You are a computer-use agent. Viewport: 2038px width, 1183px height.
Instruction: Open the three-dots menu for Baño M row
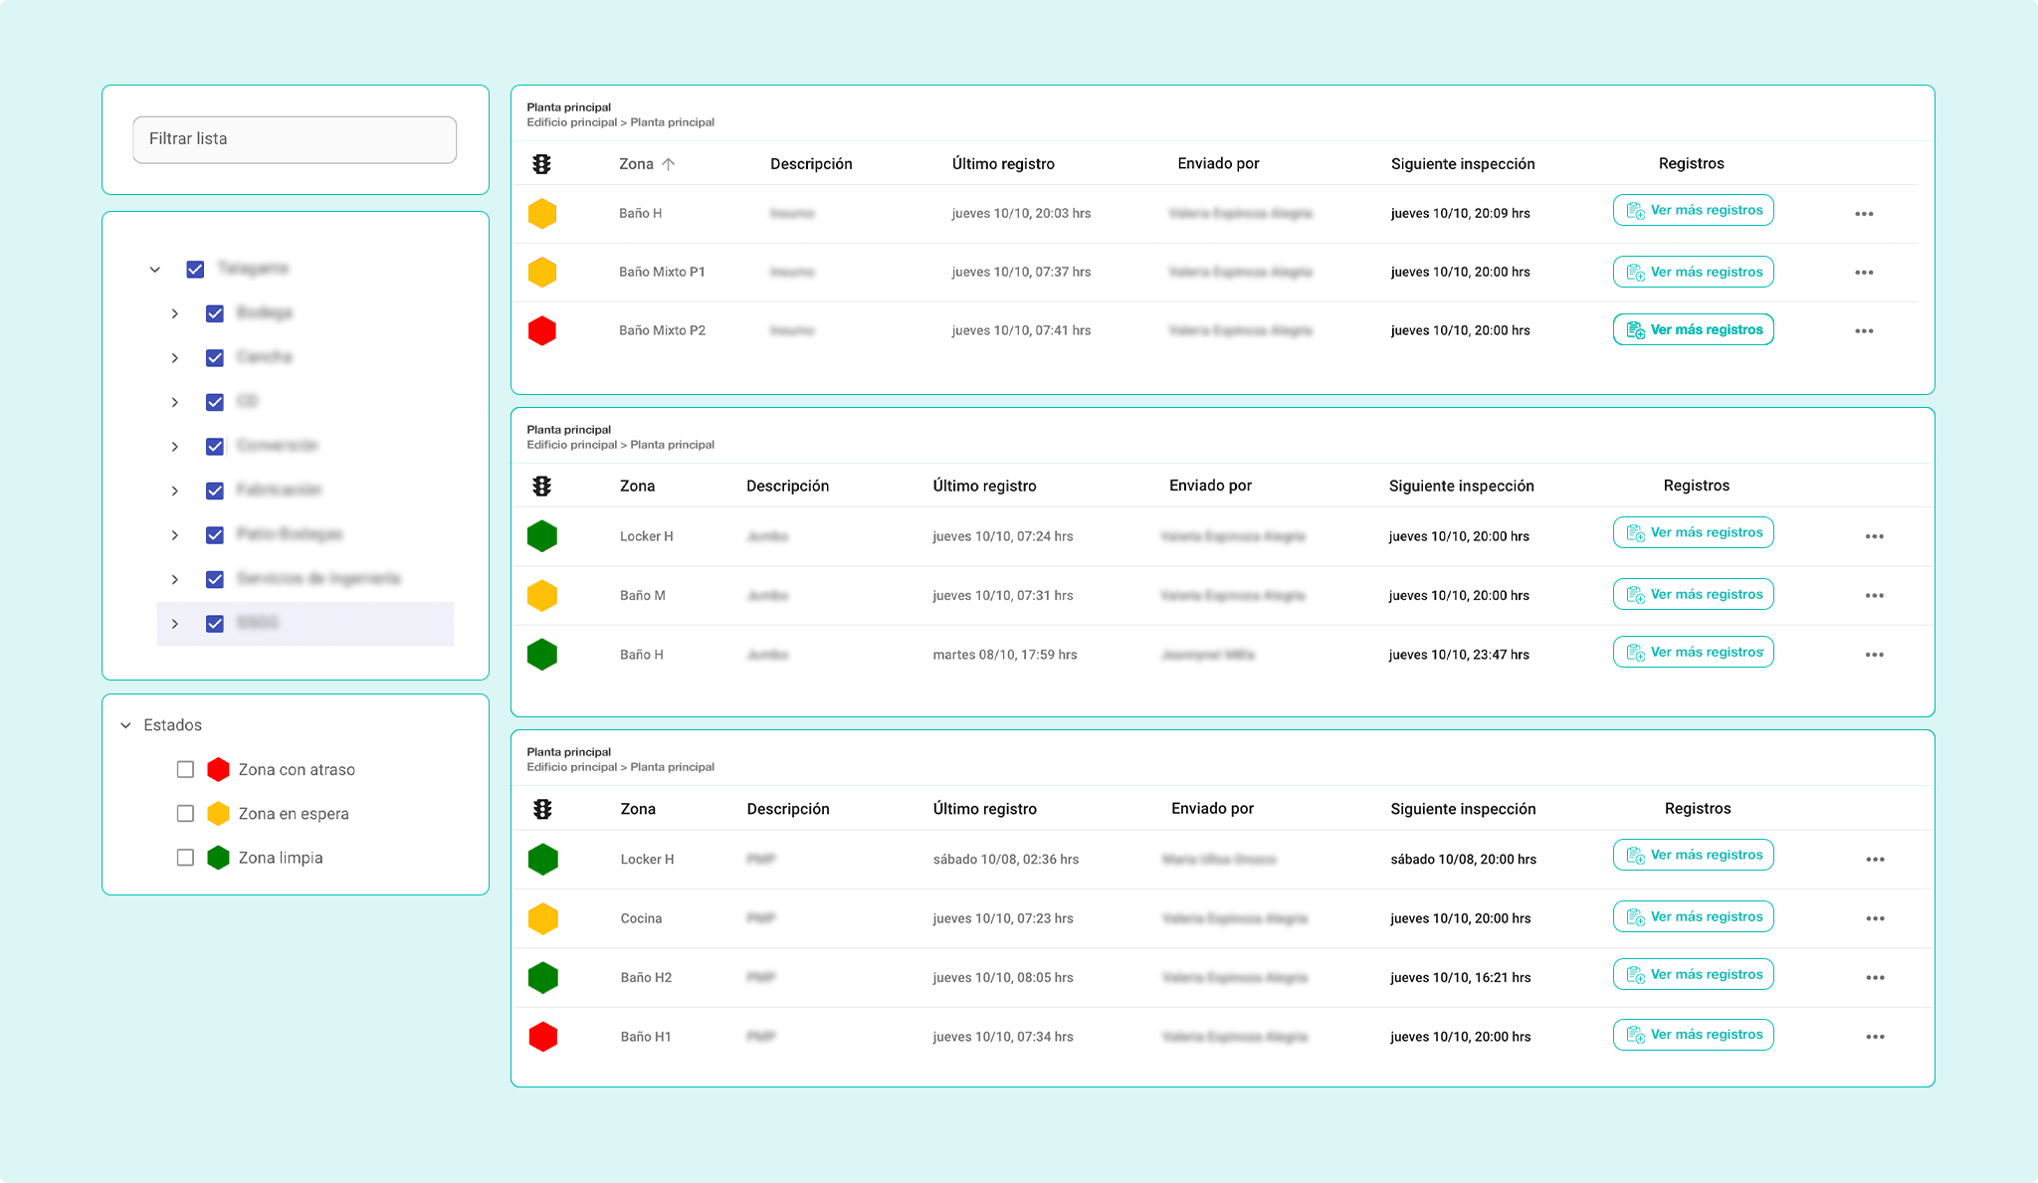[x=1874, y=596]
